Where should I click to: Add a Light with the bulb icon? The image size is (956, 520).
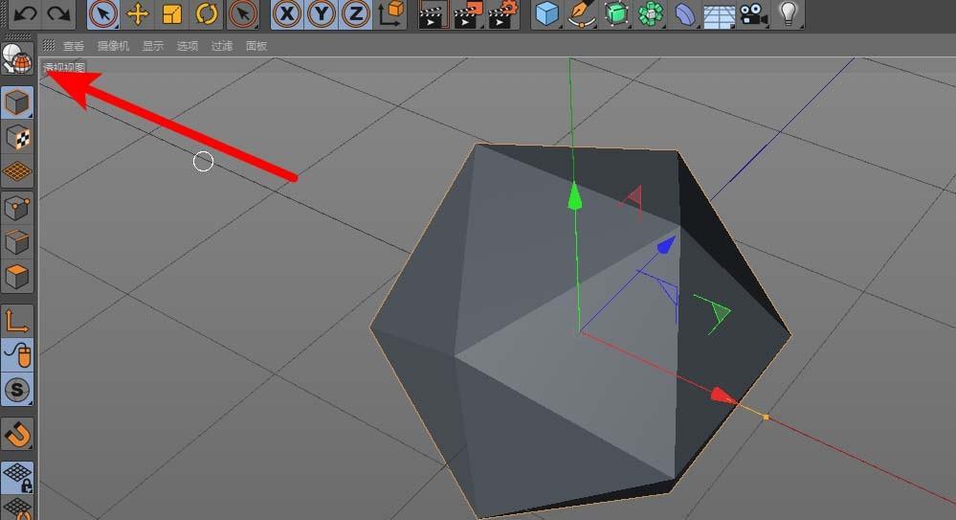(789, 13)
